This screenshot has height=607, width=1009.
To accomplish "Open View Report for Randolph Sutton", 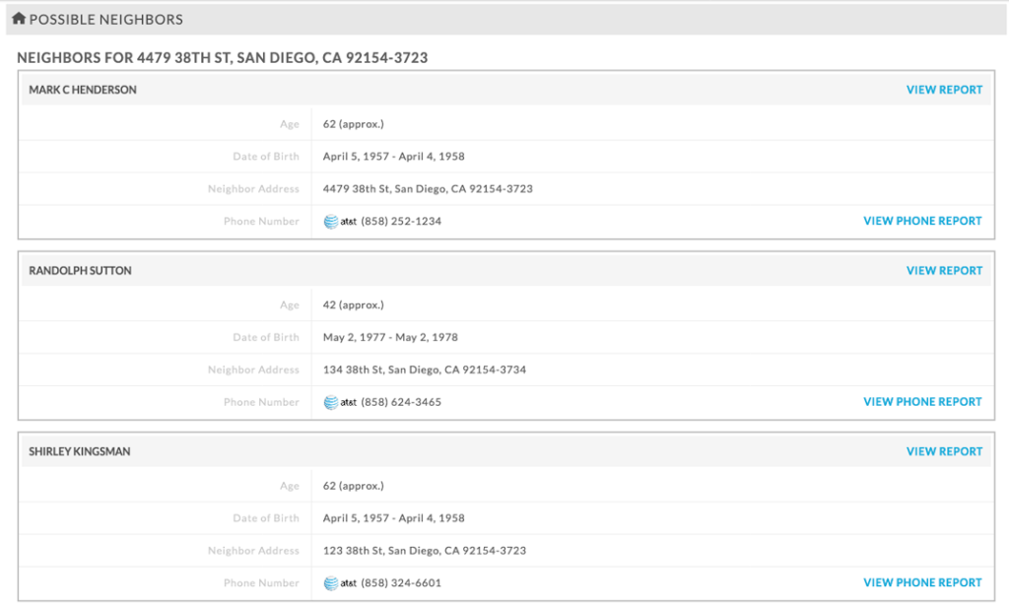I will pos(944,271).
